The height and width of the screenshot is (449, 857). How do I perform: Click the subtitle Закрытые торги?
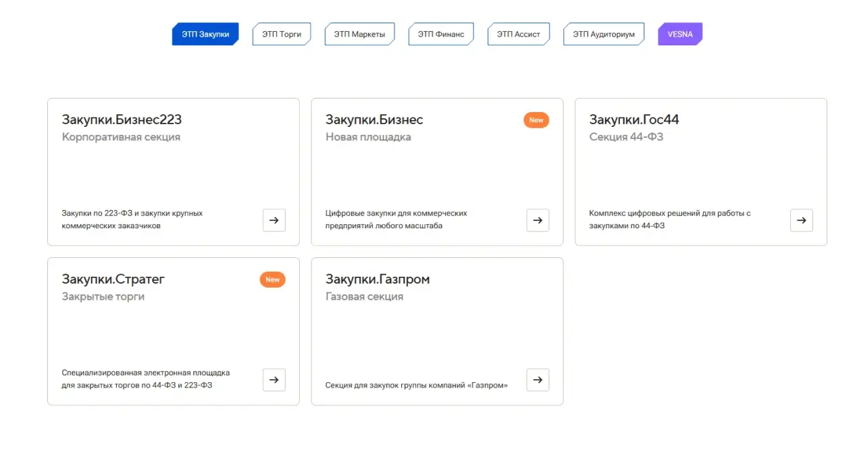(103, 296)
